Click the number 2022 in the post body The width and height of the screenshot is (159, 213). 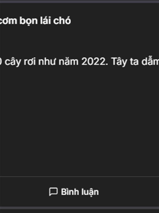[x=95, y=62]
